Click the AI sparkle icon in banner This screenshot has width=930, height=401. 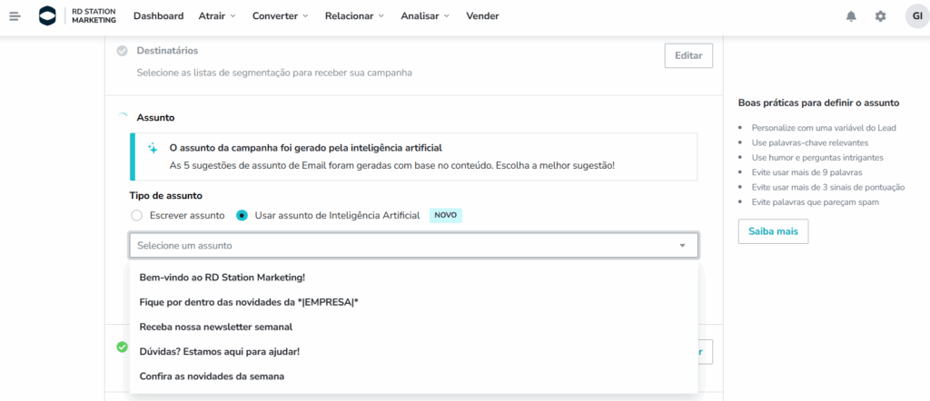[153, 148]
